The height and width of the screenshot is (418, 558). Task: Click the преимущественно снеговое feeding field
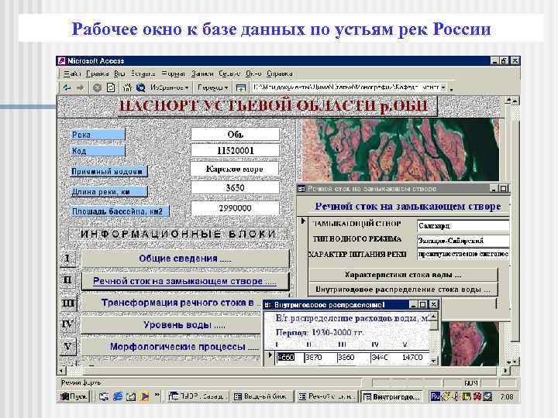(x=463, y=254)
